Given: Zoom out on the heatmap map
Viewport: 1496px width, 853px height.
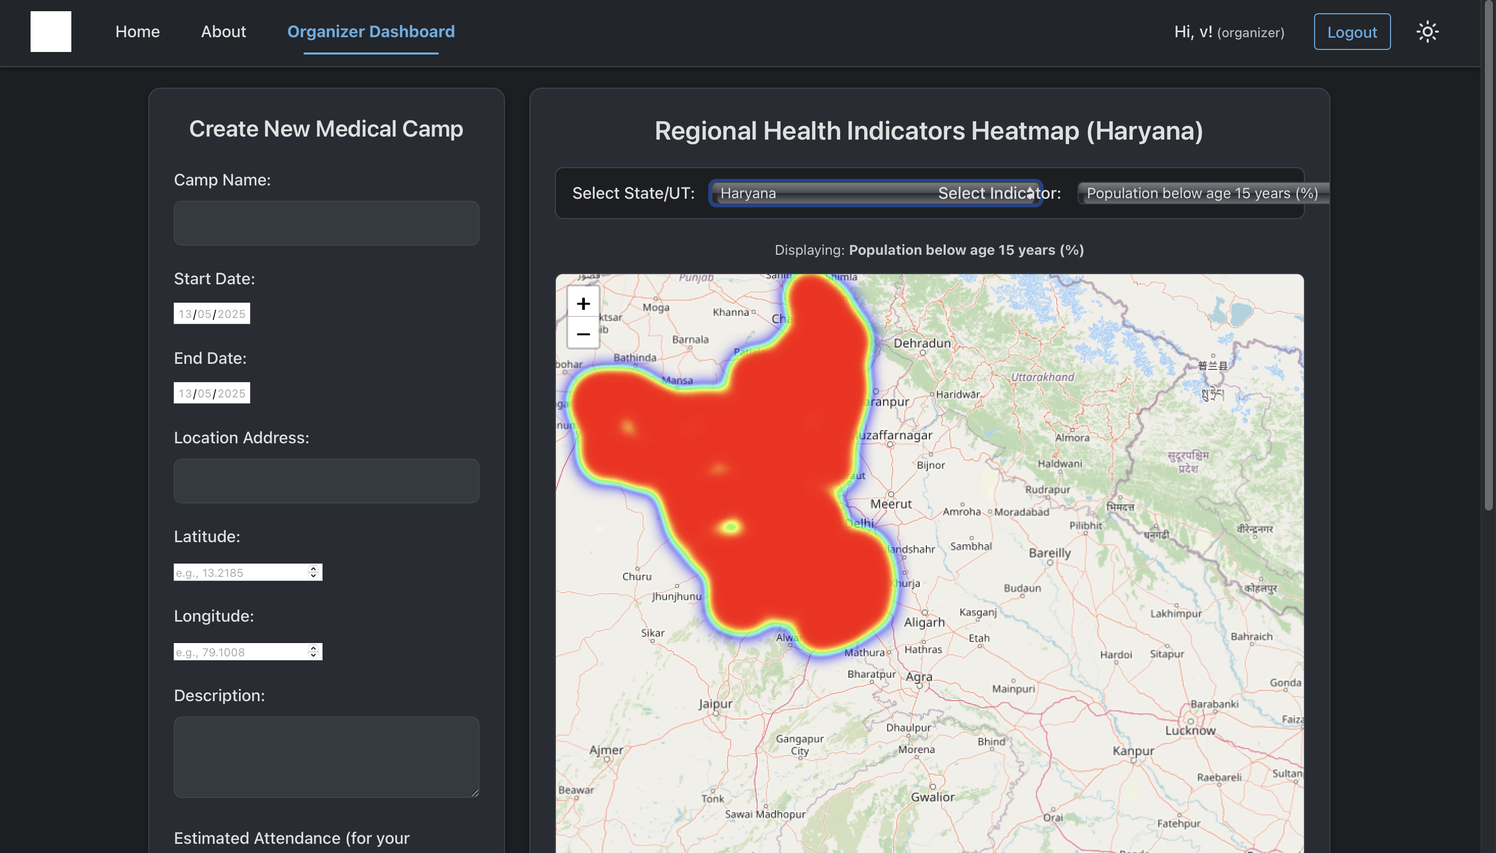Looking at the screenshot, I should (583, 334).
